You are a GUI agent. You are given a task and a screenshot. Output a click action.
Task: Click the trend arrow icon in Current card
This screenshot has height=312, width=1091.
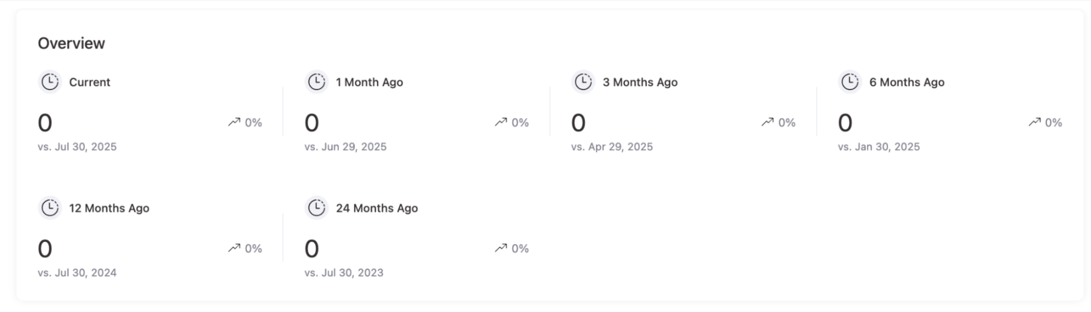pos(234,122)
